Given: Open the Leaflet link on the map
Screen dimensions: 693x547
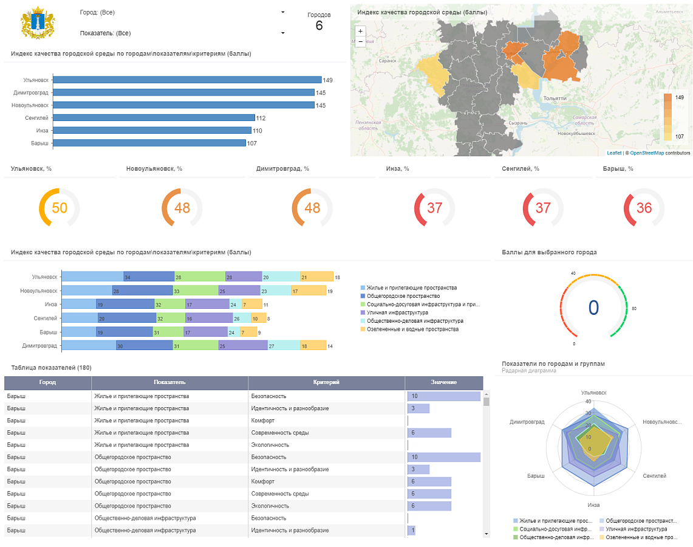Looking at the screenshot, I should [614, 153].
